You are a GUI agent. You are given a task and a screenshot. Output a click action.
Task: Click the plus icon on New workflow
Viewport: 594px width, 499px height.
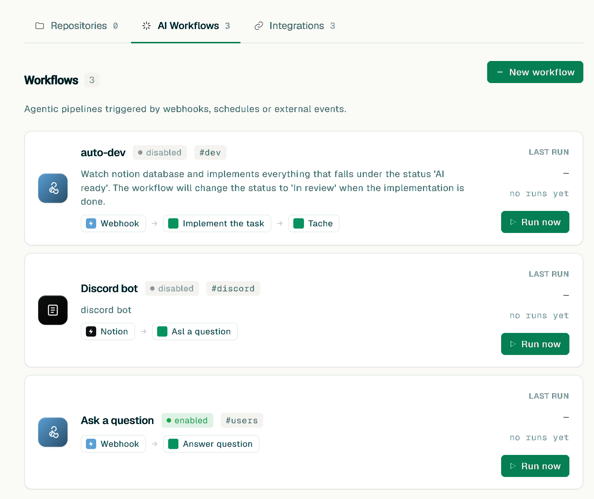500,72
